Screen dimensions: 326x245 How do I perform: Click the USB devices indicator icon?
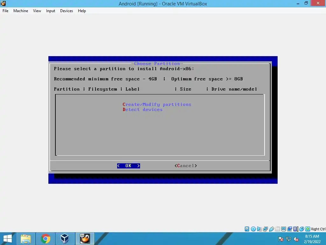point(271,229)
